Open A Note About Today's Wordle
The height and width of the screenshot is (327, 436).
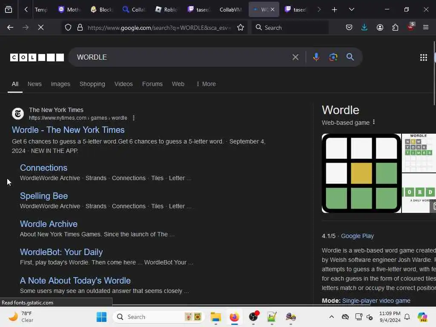coord(75,281)
